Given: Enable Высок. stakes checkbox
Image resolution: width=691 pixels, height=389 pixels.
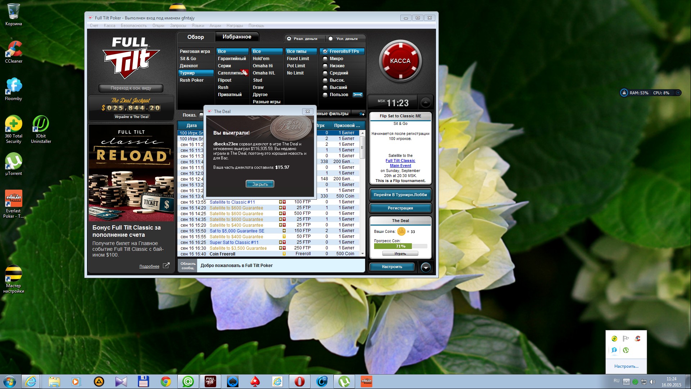Looking at the screenshot, I should [325, 80].
